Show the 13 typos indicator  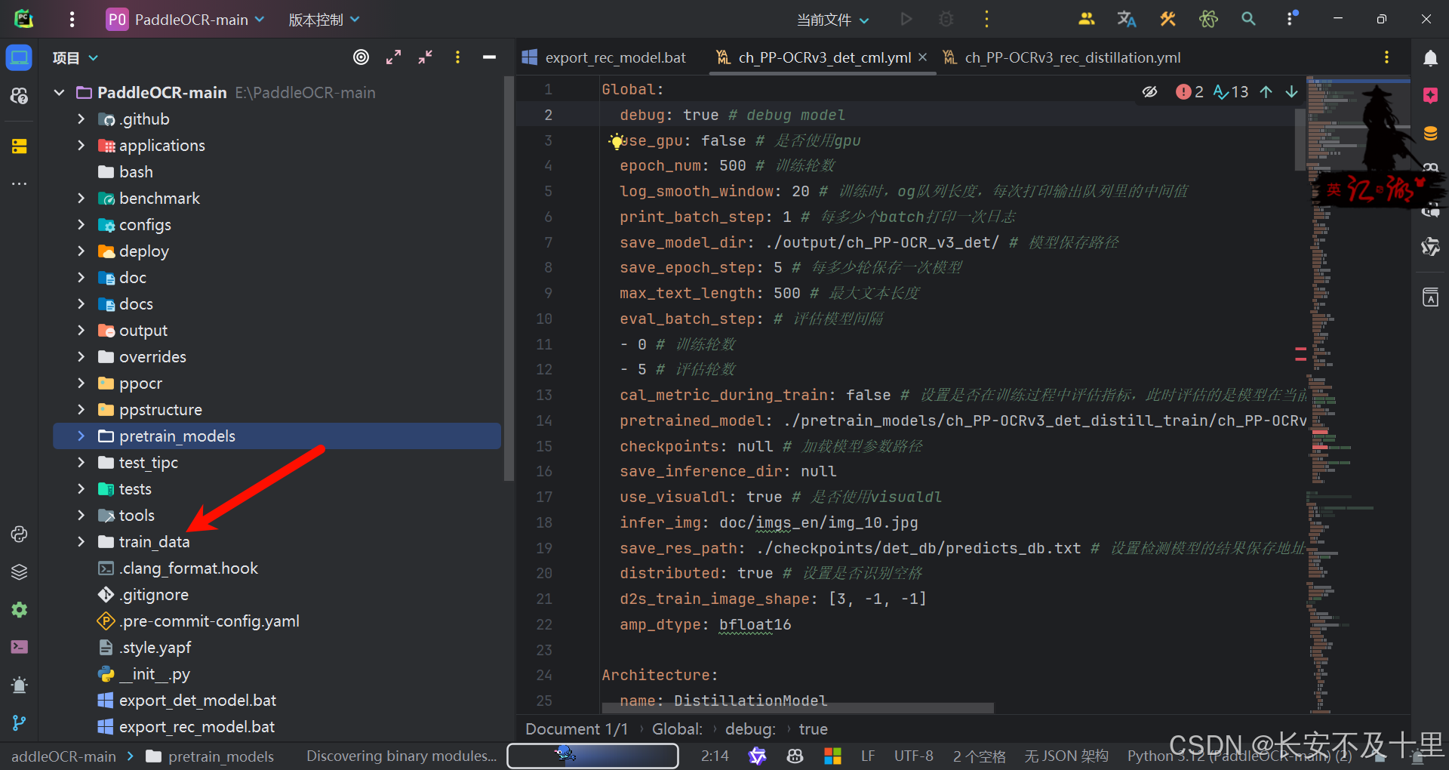coord(1231,92)
